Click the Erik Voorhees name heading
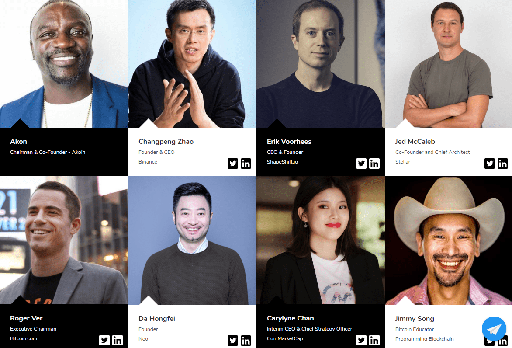This screenshot has width=512, height=348. coord(289,142)
